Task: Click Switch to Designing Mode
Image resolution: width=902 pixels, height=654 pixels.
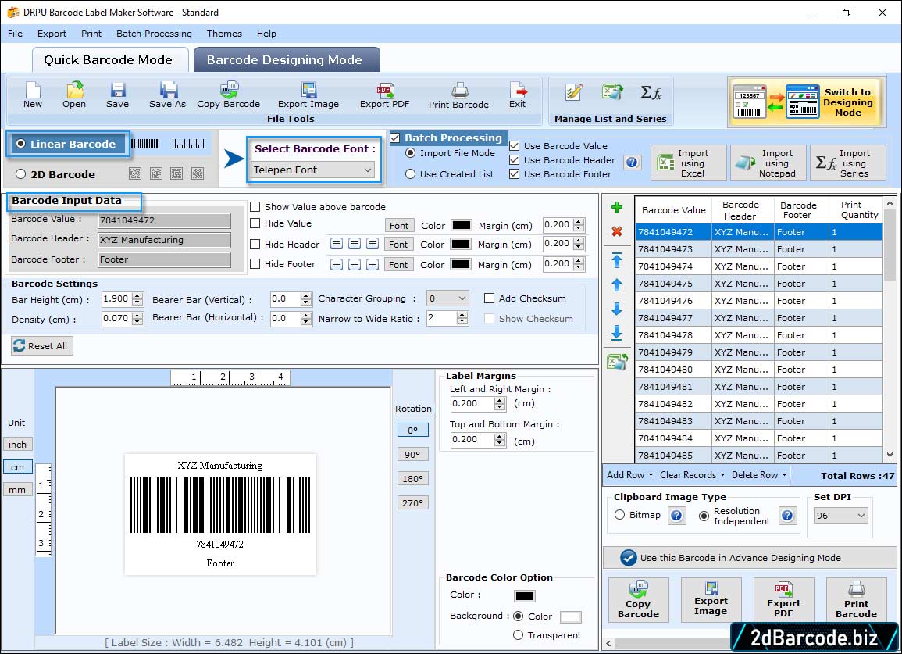Action: click(x=805, y=102)
